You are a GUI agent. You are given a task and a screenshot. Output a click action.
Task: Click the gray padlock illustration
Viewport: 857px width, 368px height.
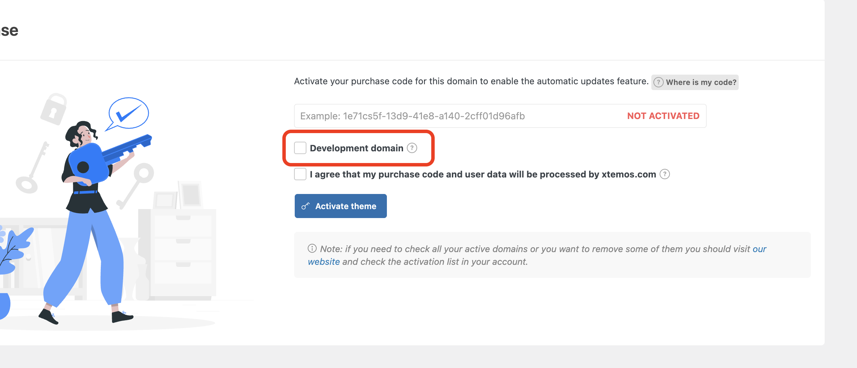point(54,109)
